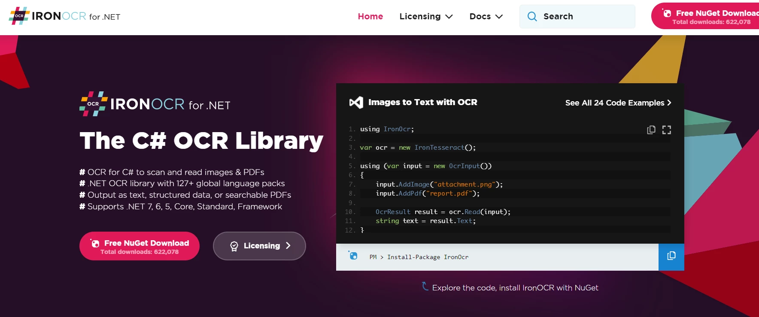Open the Docs menu in the top navigation
This screenshot has height=317, width=759.
pos(486,16)
